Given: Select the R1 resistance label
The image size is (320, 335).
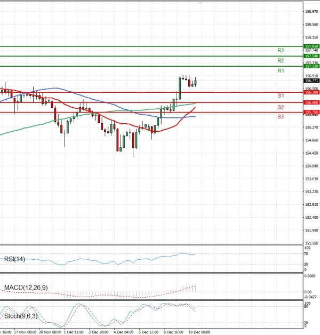Looking at the screenshot, I should [x=281, y=71].
